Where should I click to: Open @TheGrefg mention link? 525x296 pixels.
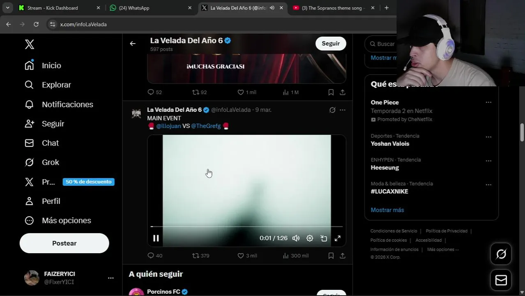click(x=206, y=126)
